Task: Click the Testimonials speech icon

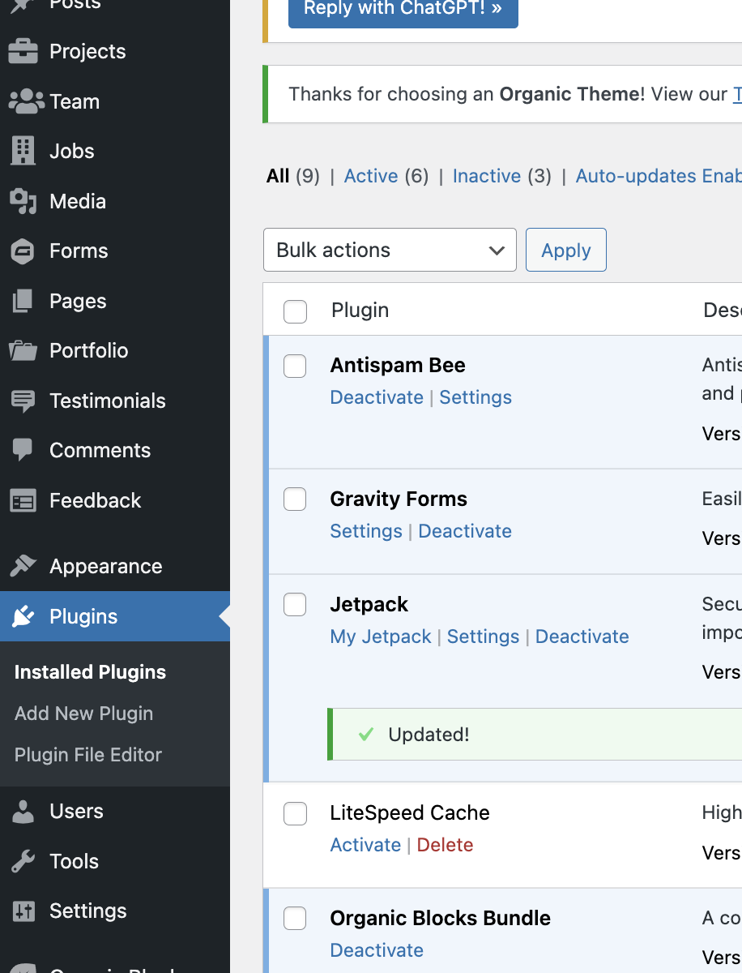Action: tap(23, 401)
